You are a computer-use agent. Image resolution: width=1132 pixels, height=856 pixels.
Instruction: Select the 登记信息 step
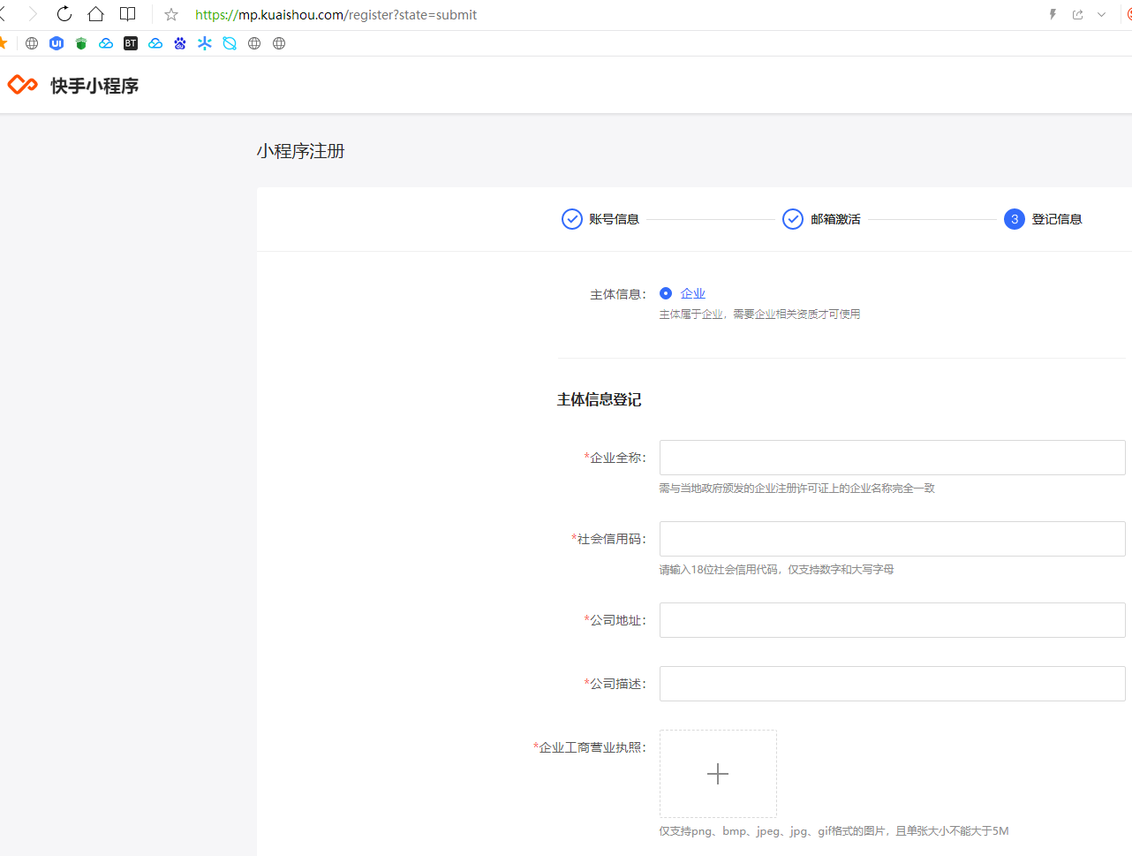[1043, 219]
